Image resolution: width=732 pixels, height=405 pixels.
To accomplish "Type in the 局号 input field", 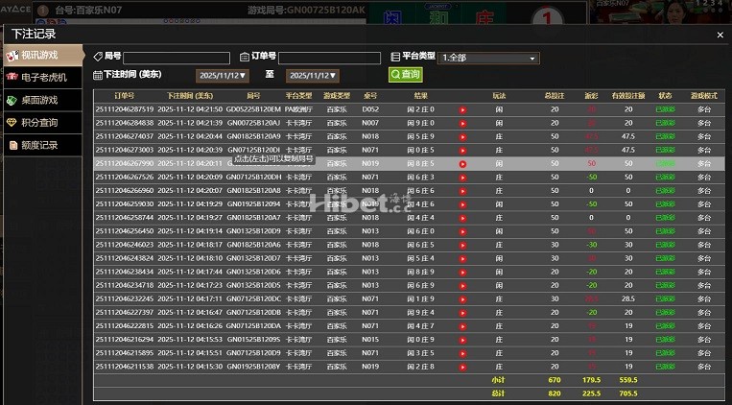I will point(177,58).
